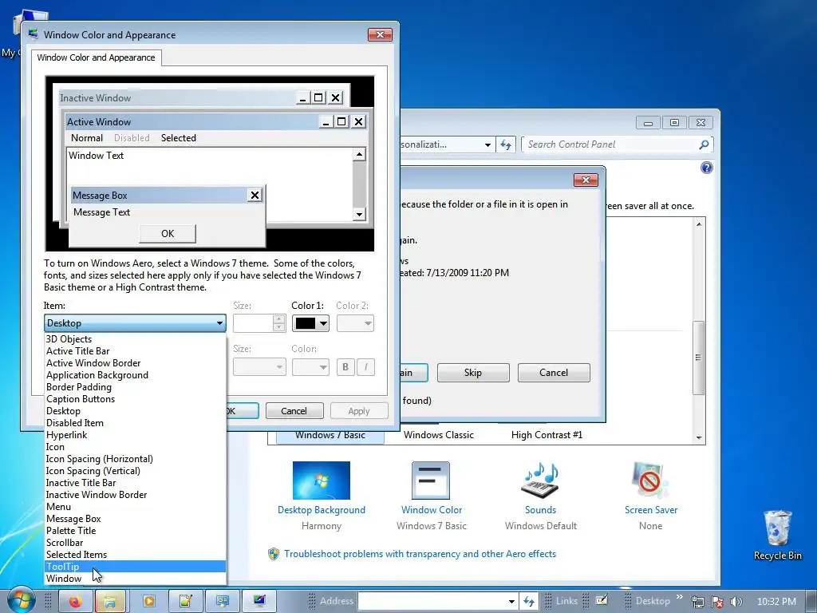Open Troubleshoot problems with transparency link
This screenshot has width=817, height=613.
click(x=420, y=554)
